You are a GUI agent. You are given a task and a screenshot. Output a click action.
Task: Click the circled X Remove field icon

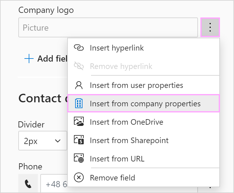(x=79, y=177)
